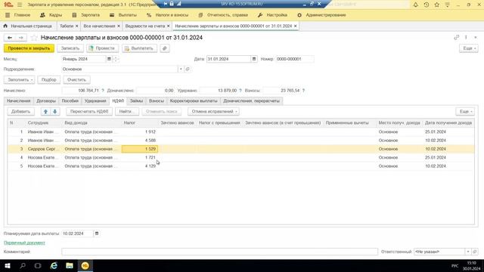Switch to the Начисления tab
484x272 pixels.
point(18,100)
